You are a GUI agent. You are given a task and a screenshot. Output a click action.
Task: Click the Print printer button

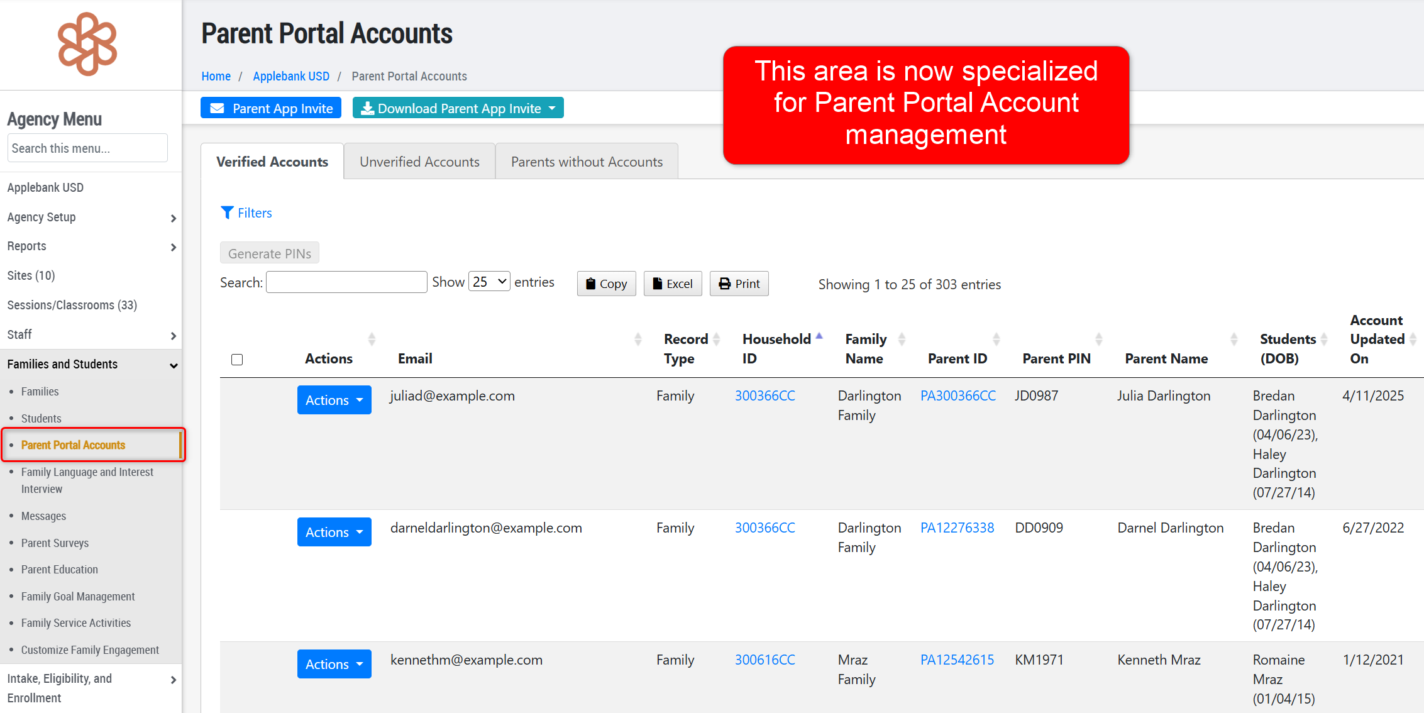pyautogui.click(x=739, y=284)
